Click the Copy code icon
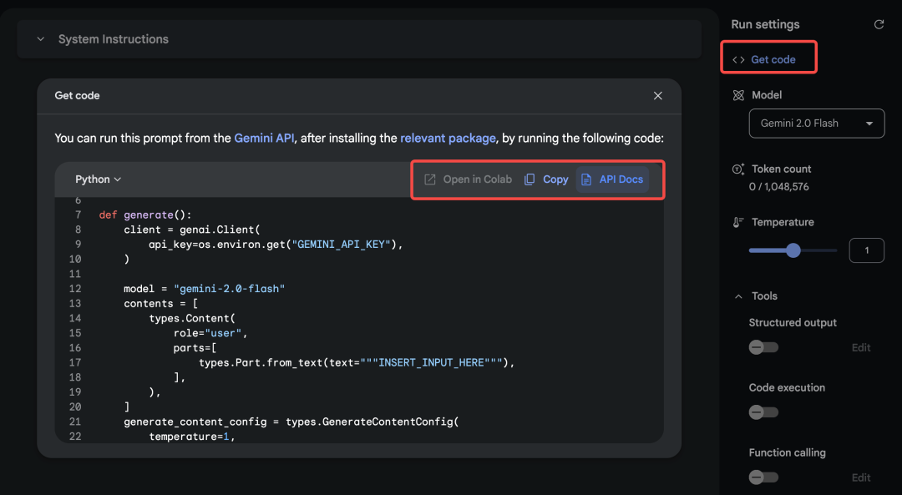The width and height of the screenshot is (902, 495). pos(530,179)
